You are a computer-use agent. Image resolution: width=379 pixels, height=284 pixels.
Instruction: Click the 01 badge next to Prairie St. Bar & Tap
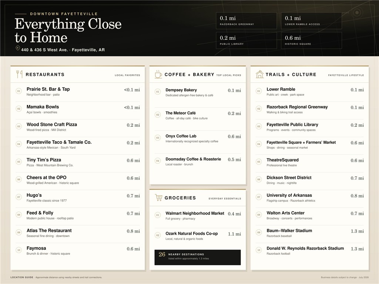point(19,91)
